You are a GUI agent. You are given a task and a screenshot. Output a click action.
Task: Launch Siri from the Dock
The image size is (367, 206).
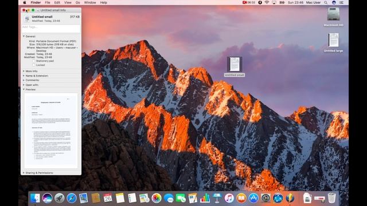point(47,199)
